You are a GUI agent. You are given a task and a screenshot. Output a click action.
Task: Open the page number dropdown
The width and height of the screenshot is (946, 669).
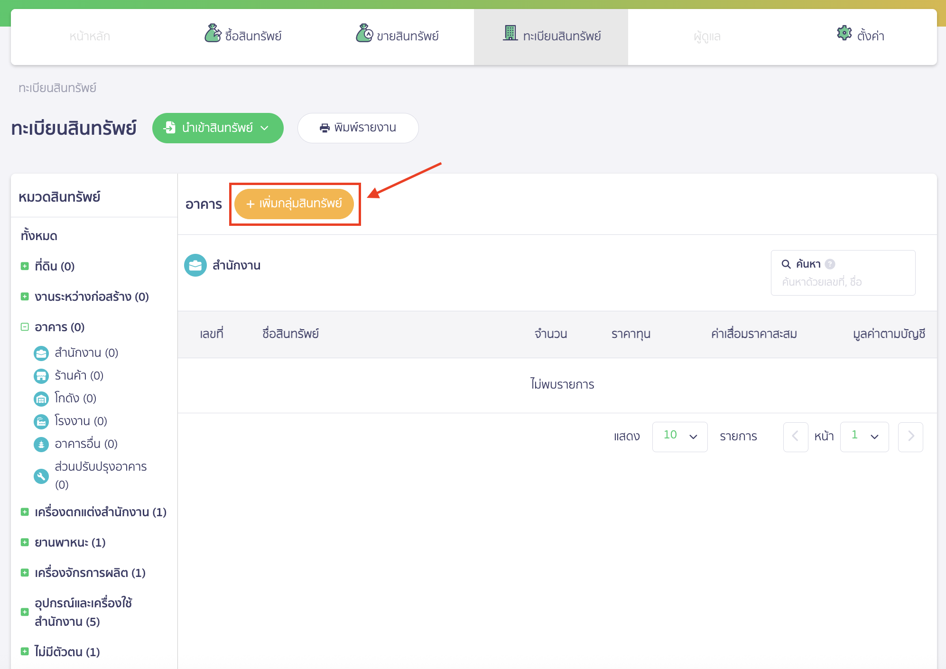point(864,437)
